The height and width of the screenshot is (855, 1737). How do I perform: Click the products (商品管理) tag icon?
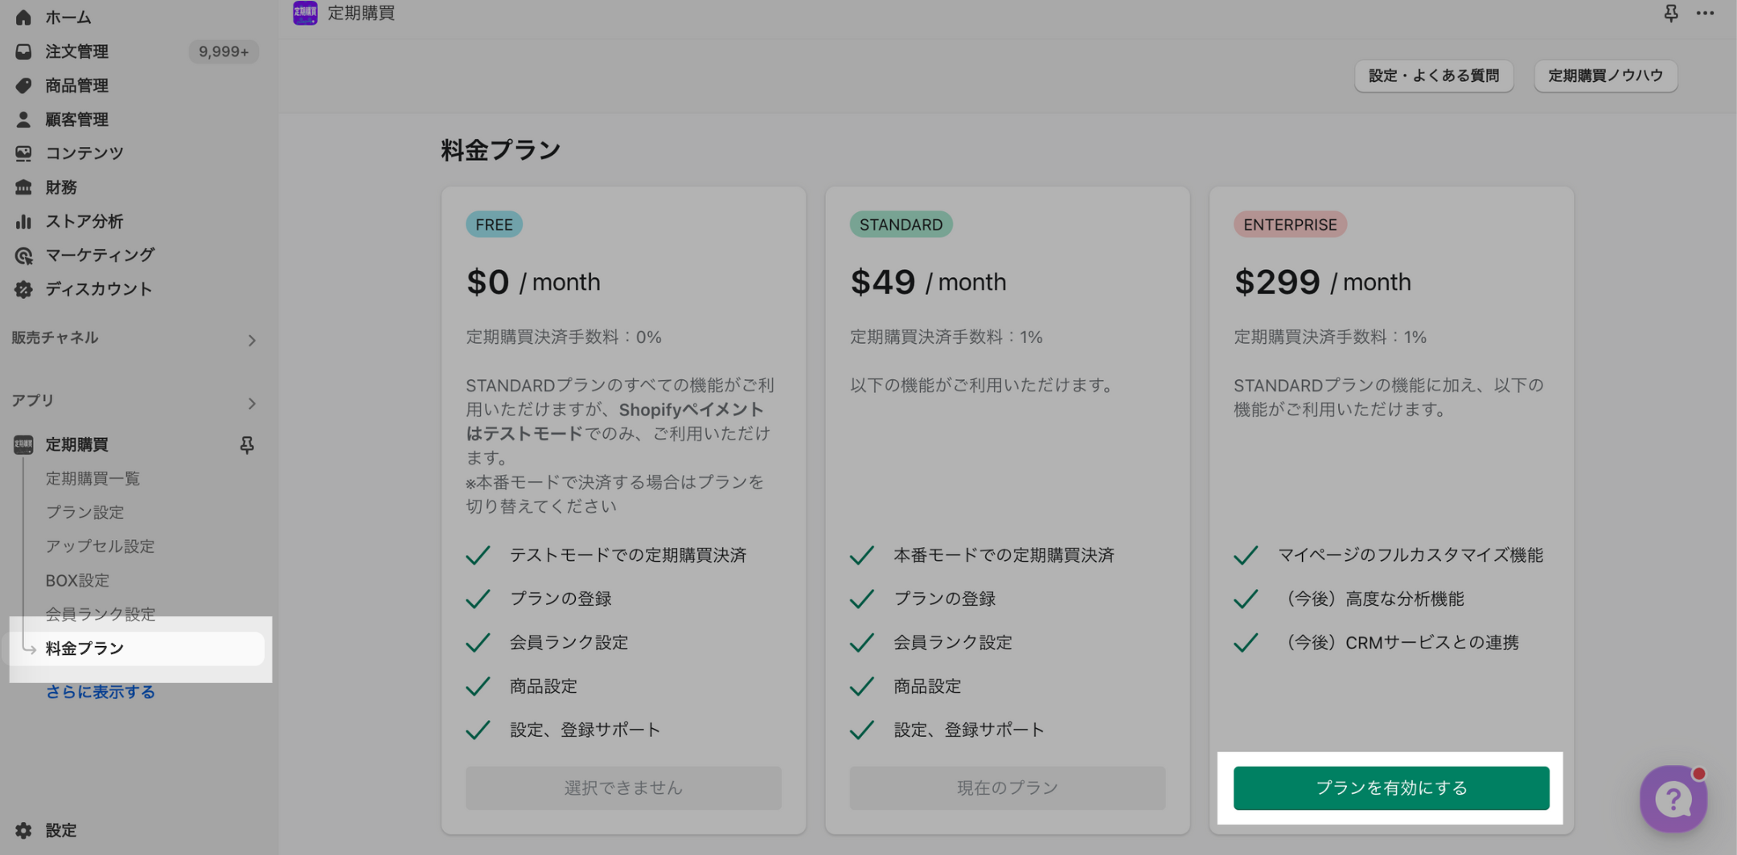(x=23, y=85)
